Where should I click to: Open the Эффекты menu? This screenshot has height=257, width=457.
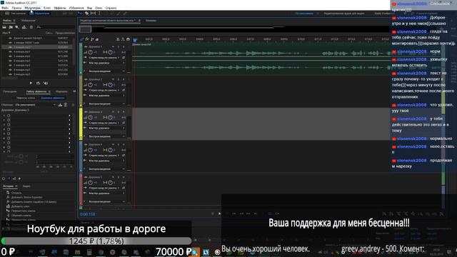(x=60, y=8)
